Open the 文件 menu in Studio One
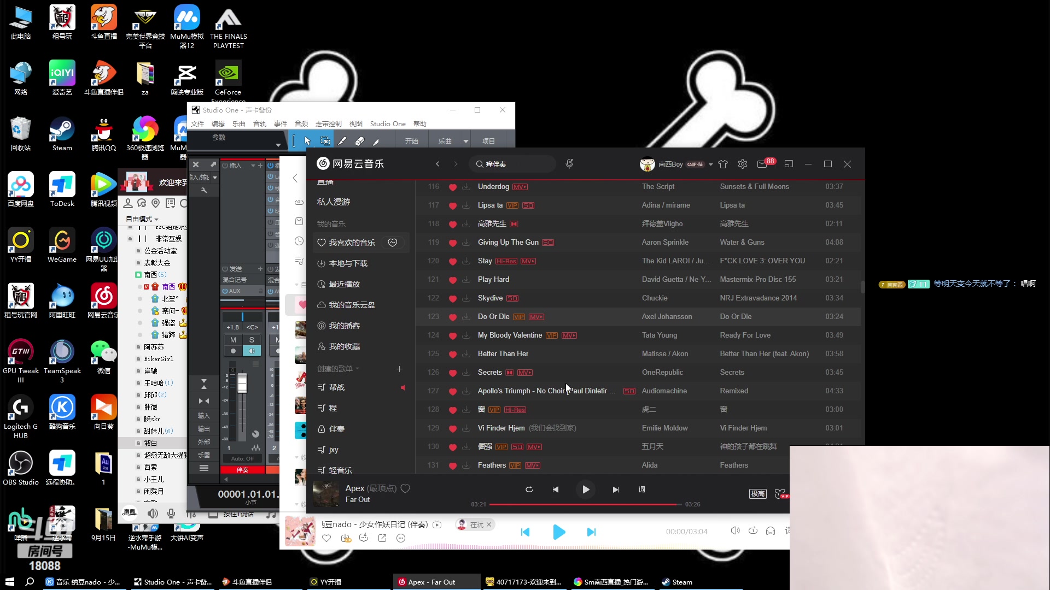Image resolution: width=1050 pixels, height=590 pixels. pos(197,124)
